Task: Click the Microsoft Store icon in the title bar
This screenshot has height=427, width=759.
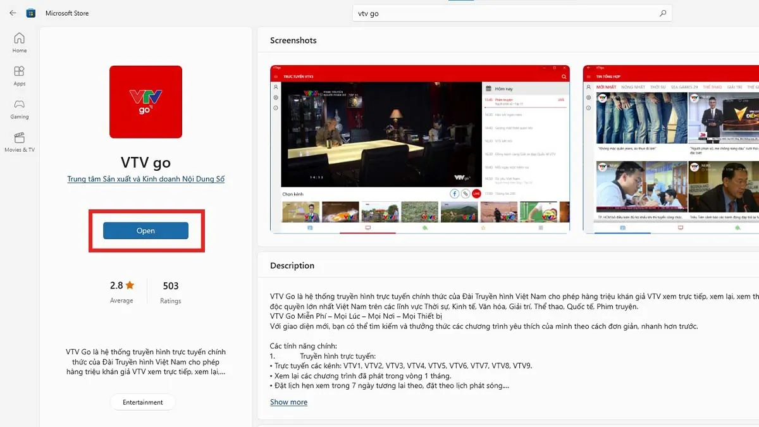Action: coord(30,12)
